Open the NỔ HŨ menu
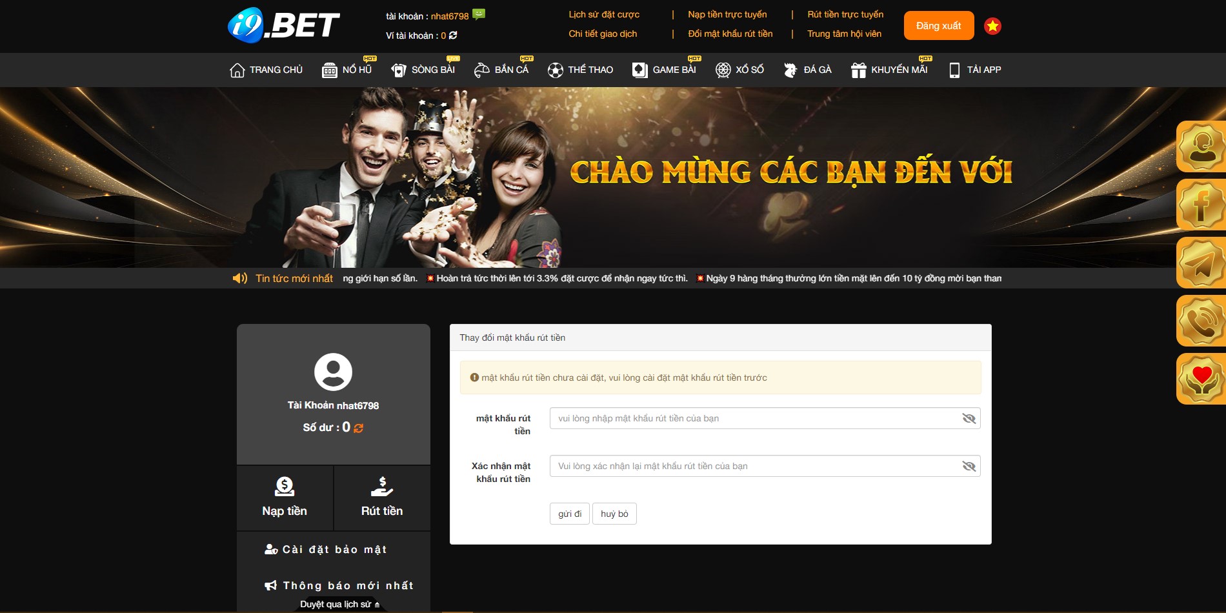 coord(348,70)
